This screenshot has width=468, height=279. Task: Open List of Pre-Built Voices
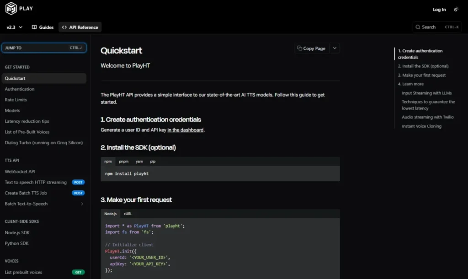coord(27,132)
